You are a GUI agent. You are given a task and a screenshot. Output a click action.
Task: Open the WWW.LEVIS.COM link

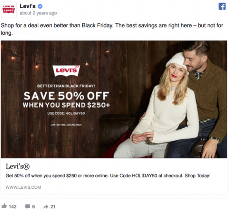pos(23,187)
